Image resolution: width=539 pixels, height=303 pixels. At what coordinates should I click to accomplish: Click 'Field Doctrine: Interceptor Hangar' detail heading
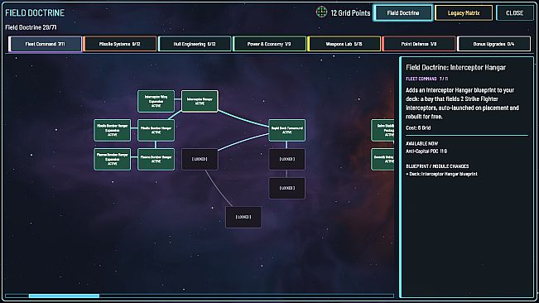(456, 67)
